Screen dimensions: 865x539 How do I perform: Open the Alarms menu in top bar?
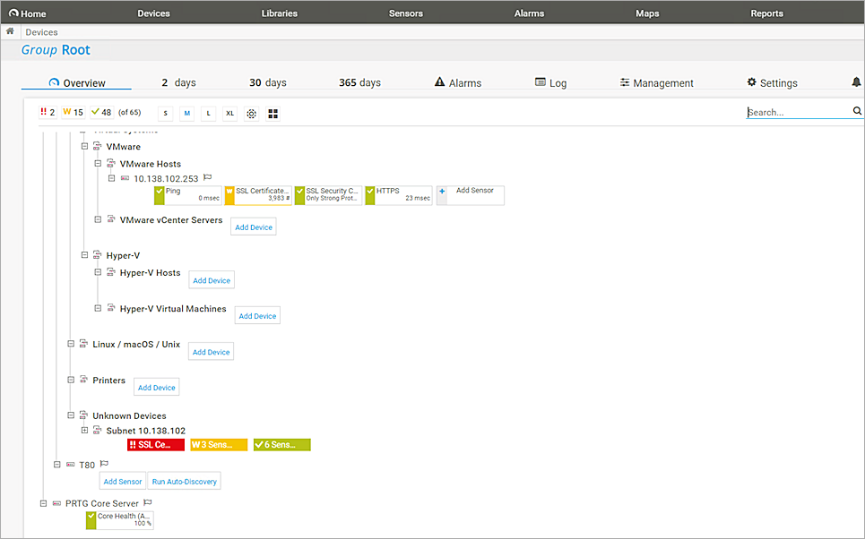tap(529, 13)
